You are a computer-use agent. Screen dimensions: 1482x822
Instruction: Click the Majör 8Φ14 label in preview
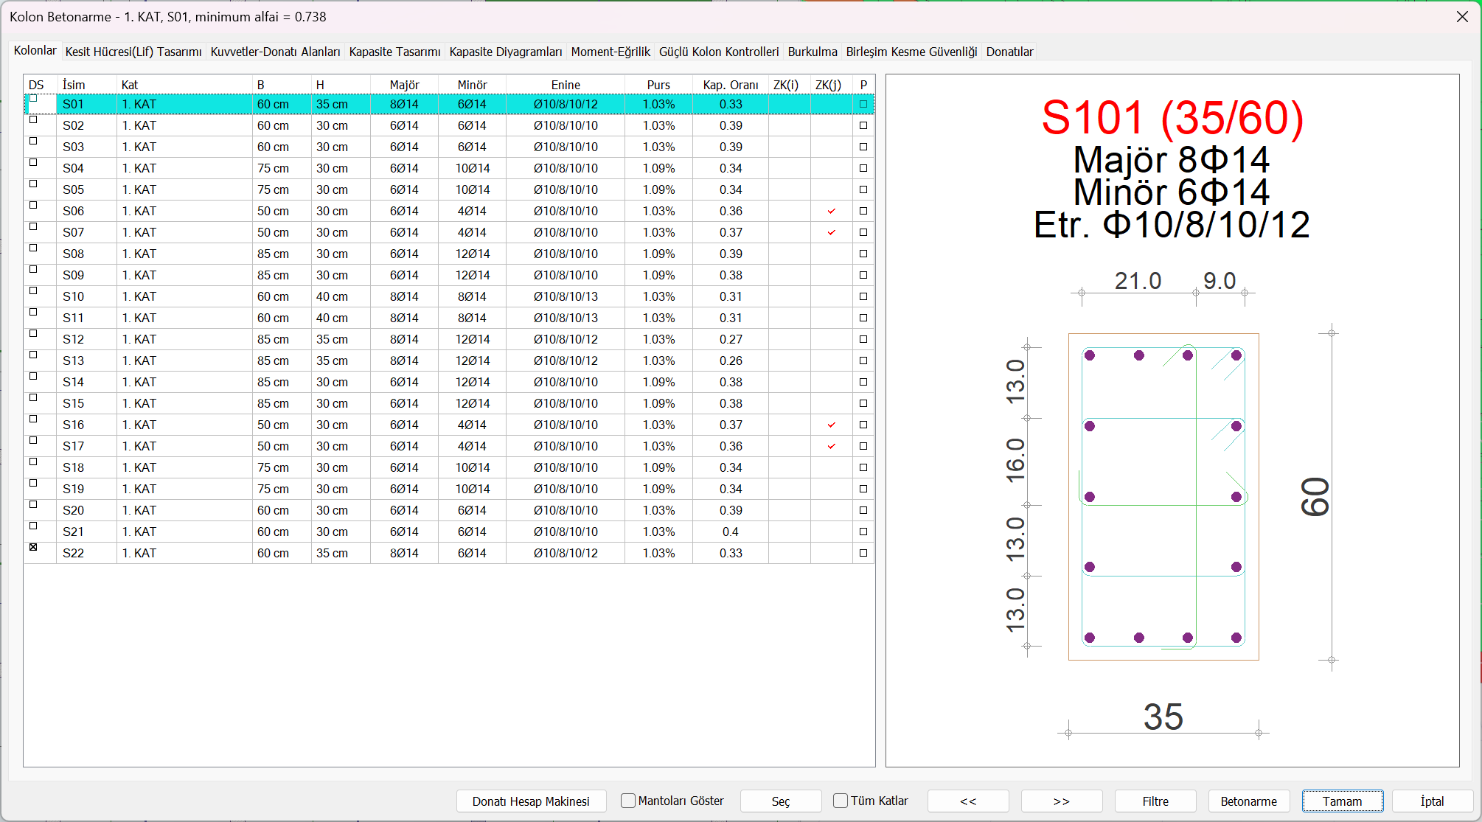pos(1172,160)
